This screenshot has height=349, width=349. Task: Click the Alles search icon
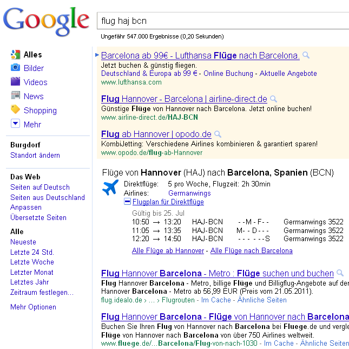[15, 54]
